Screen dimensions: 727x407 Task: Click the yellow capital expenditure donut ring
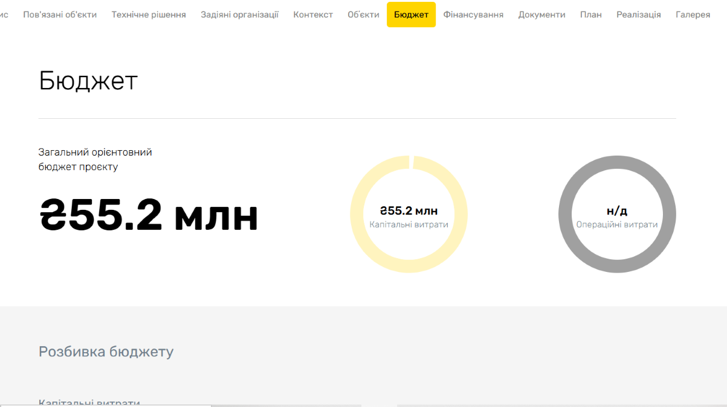(358, 214)
